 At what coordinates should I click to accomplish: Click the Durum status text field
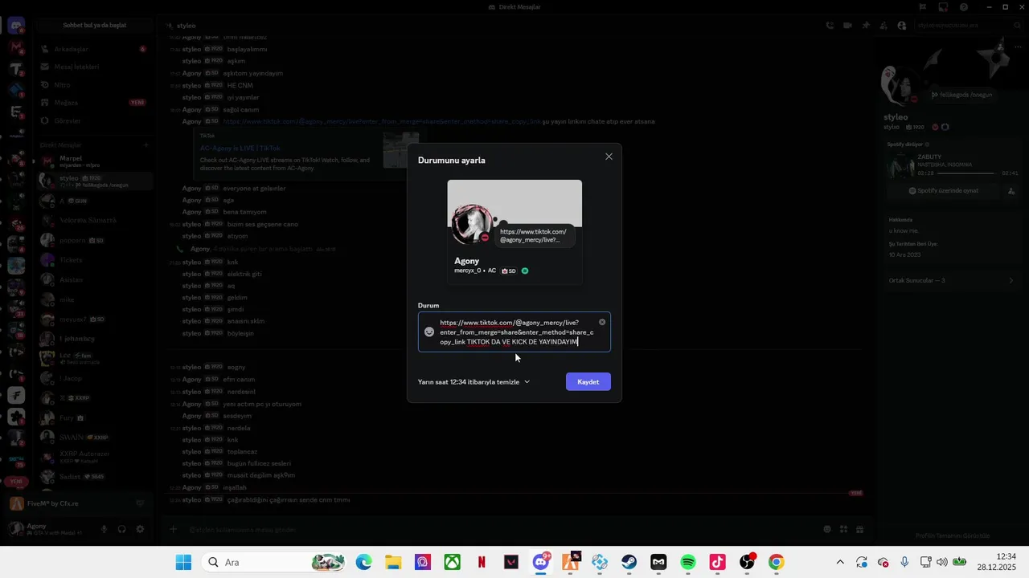pyautogui.click(x=514, y=332)
